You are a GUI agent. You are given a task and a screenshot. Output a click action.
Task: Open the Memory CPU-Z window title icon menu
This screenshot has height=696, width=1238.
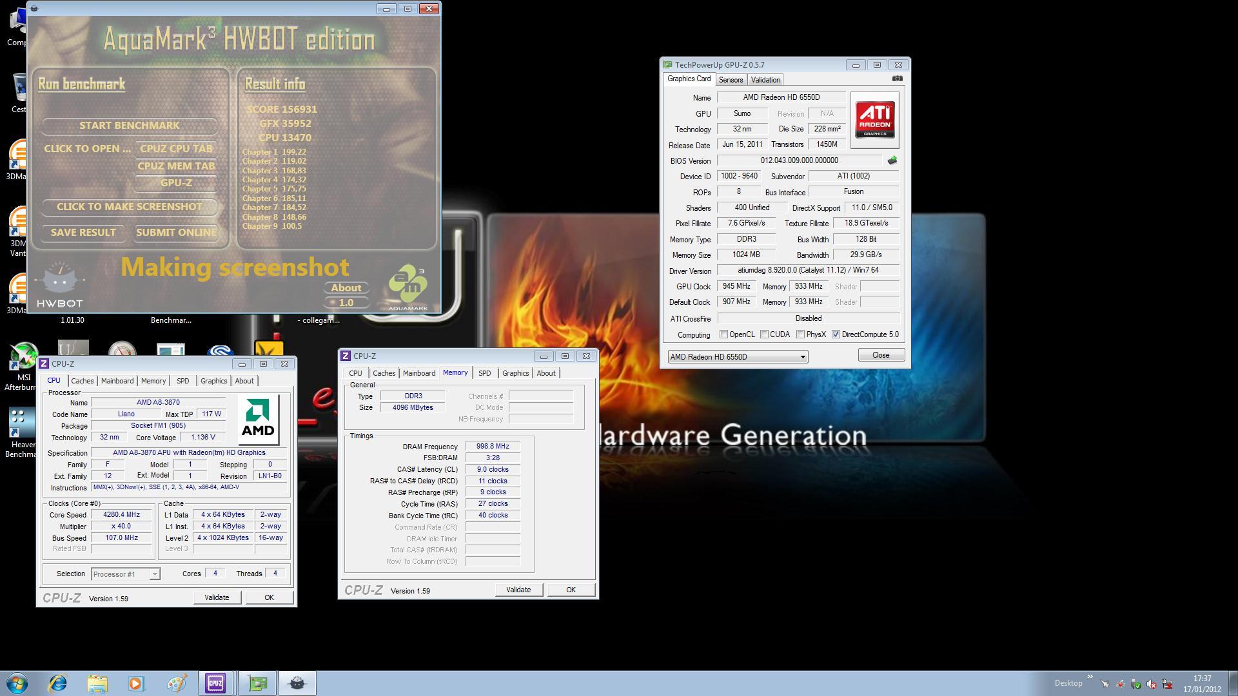coord(346,356)
